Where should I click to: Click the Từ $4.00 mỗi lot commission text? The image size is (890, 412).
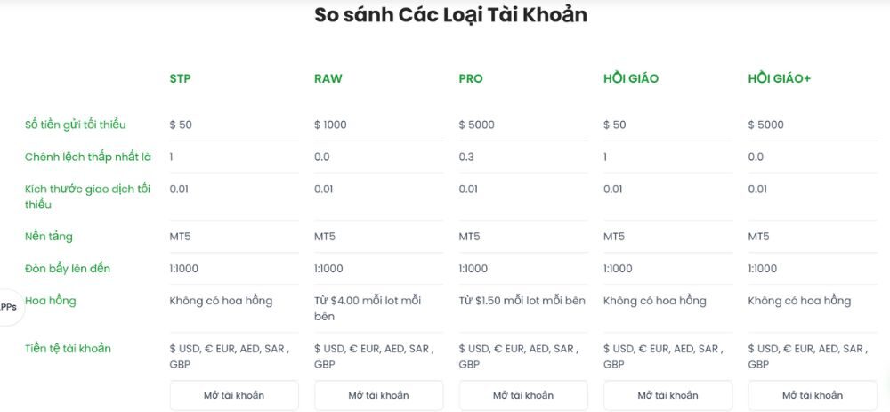[x=368, y=308]
